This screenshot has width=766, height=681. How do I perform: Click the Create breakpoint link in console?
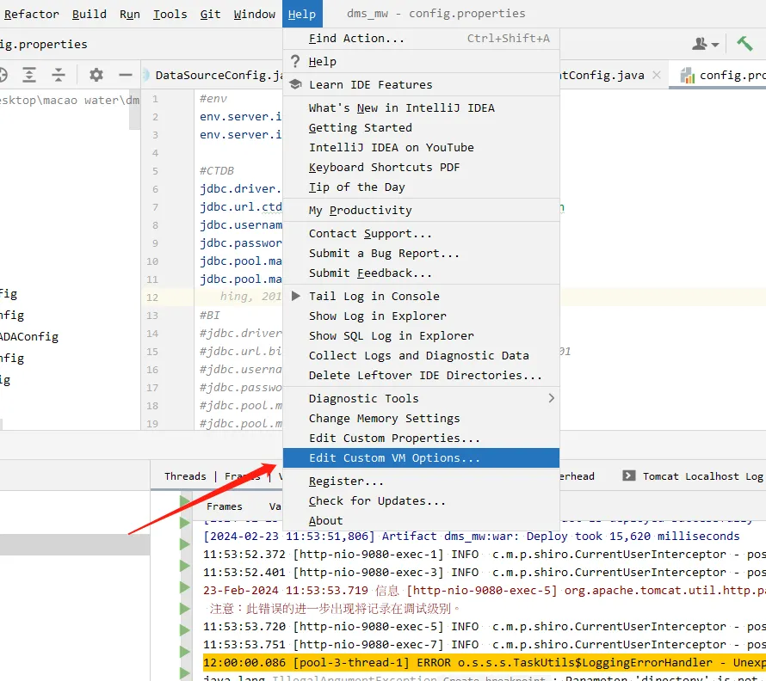(494, 678)
